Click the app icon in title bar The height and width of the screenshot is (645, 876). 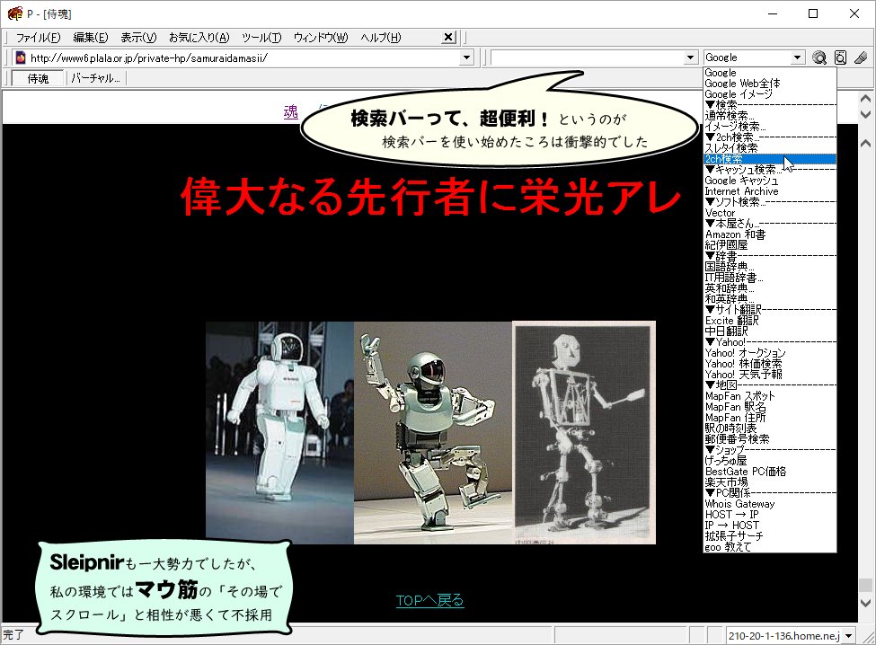pos(15,13)
